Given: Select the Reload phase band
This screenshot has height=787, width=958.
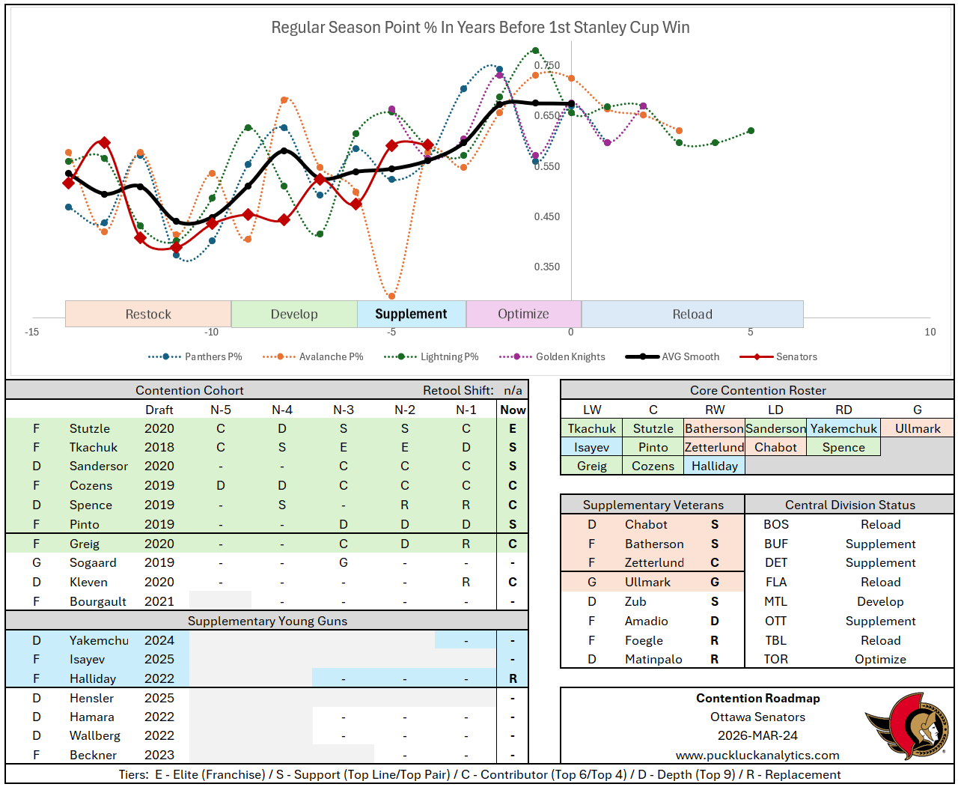Looking at the screenshot, I should click(x=692, y=315).
